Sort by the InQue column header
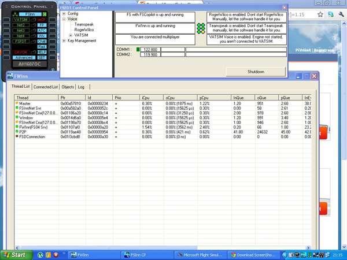Viewport: 347px width, 260px height. 243,98
